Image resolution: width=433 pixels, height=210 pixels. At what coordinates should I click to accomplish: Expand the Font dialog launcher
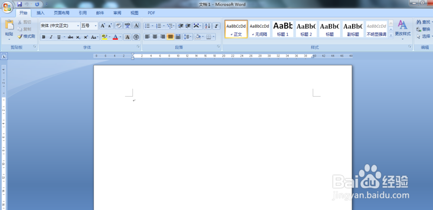pyautogui.click(x=139, y=47)
